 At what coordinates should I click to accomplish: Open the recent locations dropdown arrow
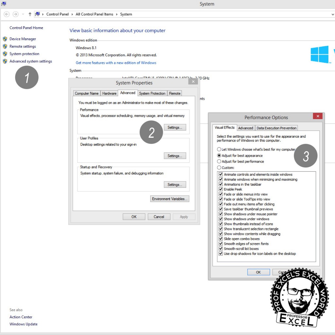point(23,14)
